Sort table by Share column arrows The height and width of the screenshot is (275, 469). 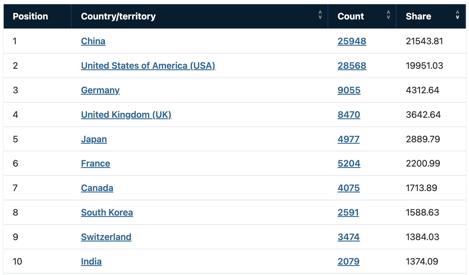pos(457,15)
